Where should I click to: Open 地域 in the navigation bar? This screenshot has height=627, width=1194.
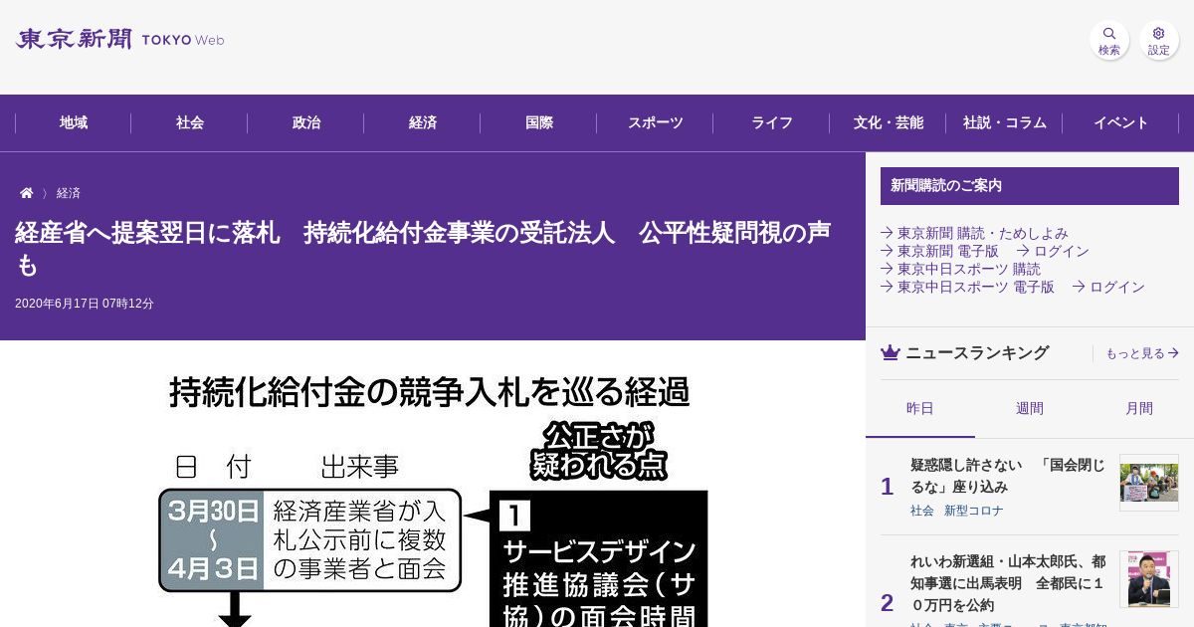click(73, 123)
